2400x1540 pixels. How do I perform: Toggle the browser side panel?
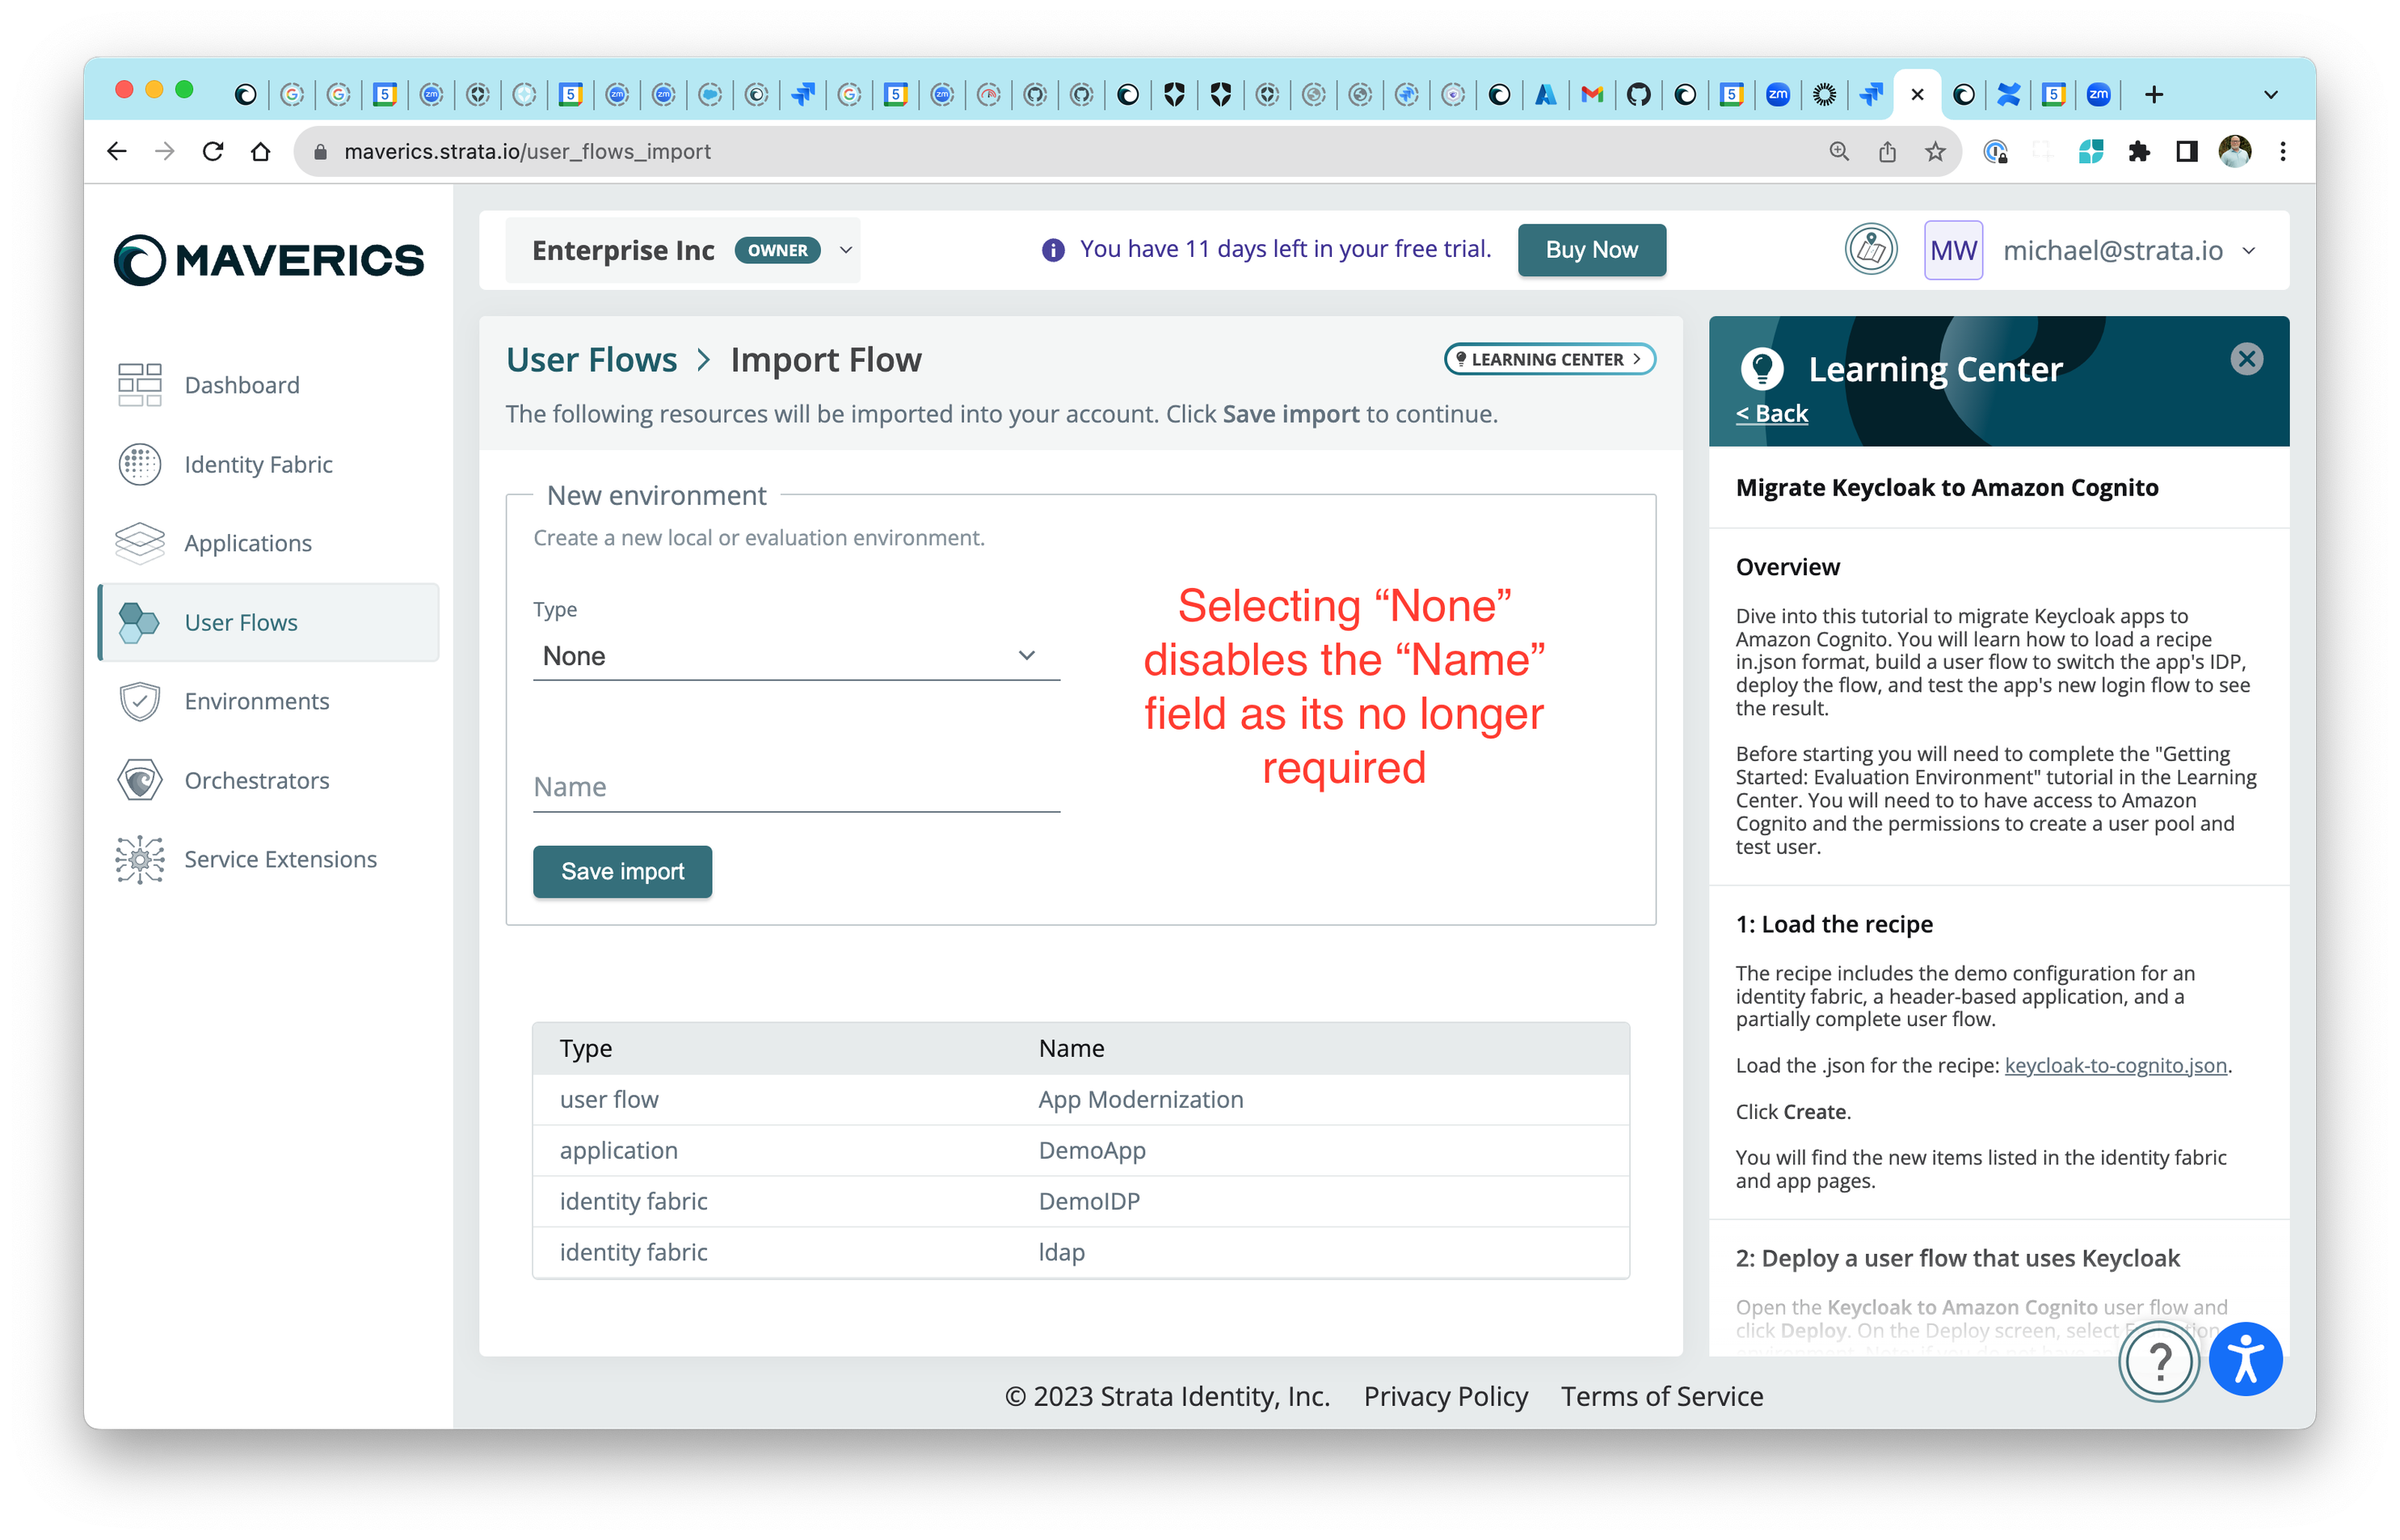pyautogui.click(x=2186, y=151)
